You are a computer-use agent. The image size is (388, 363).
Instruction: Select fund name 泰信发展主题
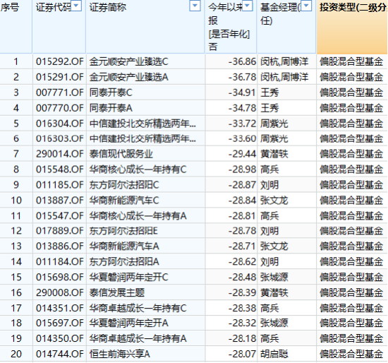click(117, 292)
